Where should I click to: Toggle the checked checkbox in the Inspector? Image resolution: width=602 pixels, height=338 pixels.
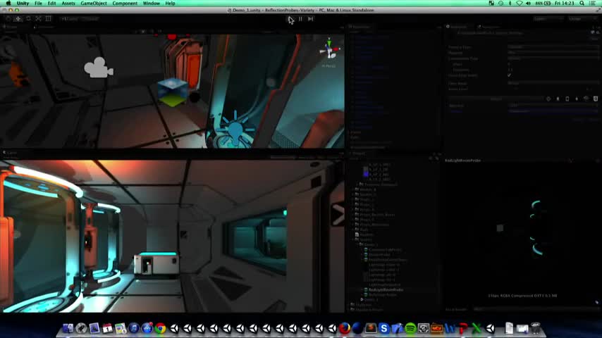click(x=509, y=75)
